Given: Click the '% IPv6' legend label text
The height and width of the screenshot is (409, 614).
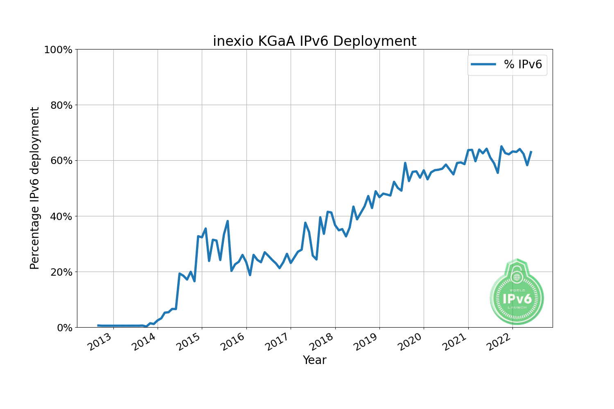Looking at the screenshot, I should [x=523, y=64].
